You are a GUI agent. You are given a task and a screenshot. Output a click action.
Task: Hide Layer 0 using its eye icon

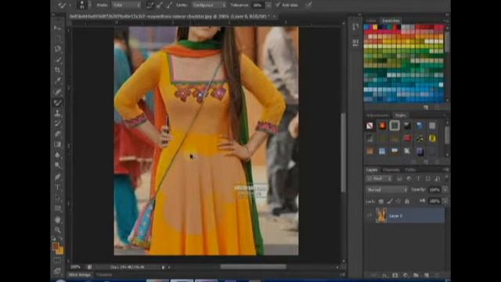[369, 216]
